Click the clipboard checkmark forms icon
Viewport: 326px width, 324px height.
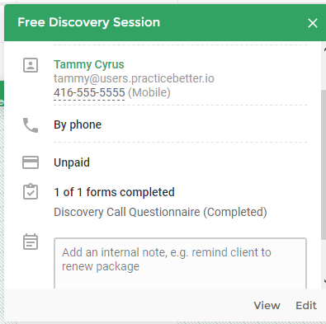click(x=31, y=191)
